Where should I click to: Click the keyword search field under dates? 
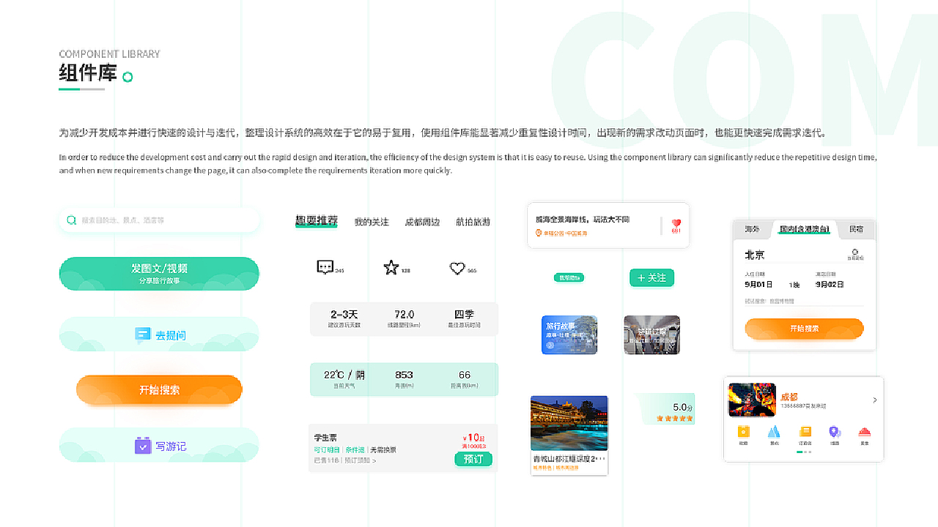(804, 301)
